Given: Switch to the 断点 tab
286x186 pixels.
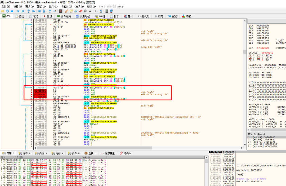Looking at the screenshot, I should (x=48, y=16).
